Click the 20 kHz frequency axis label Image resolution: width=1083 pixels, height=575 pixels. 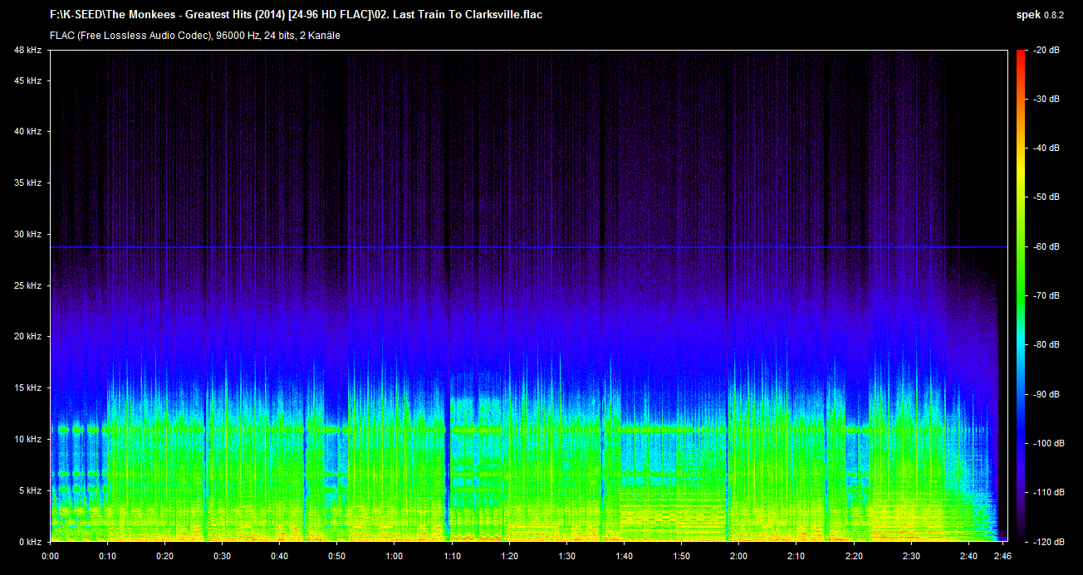pos(27,337)
